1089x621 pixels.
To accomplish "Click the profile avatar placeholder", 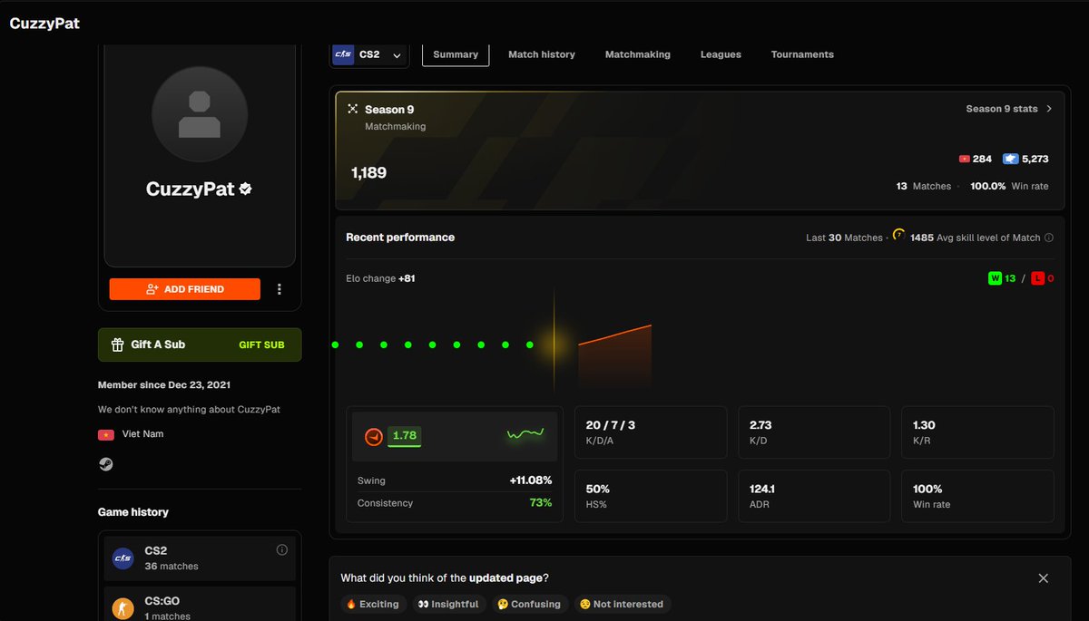I will point(200,114).
